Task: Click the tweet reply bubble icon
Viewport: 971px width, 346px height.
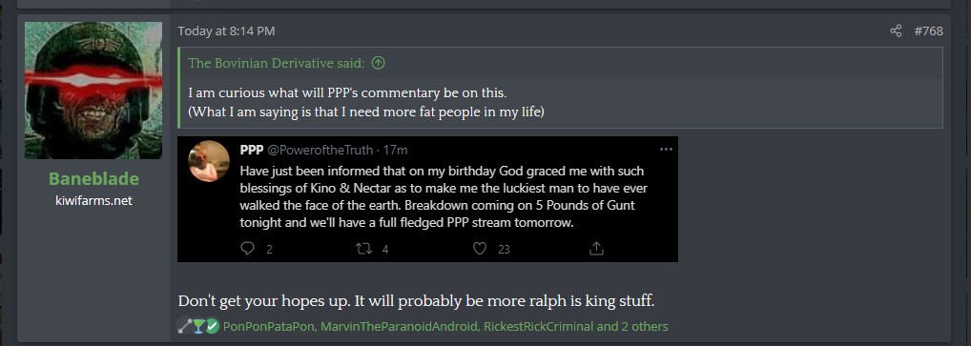Action: [x=248, y=249]
